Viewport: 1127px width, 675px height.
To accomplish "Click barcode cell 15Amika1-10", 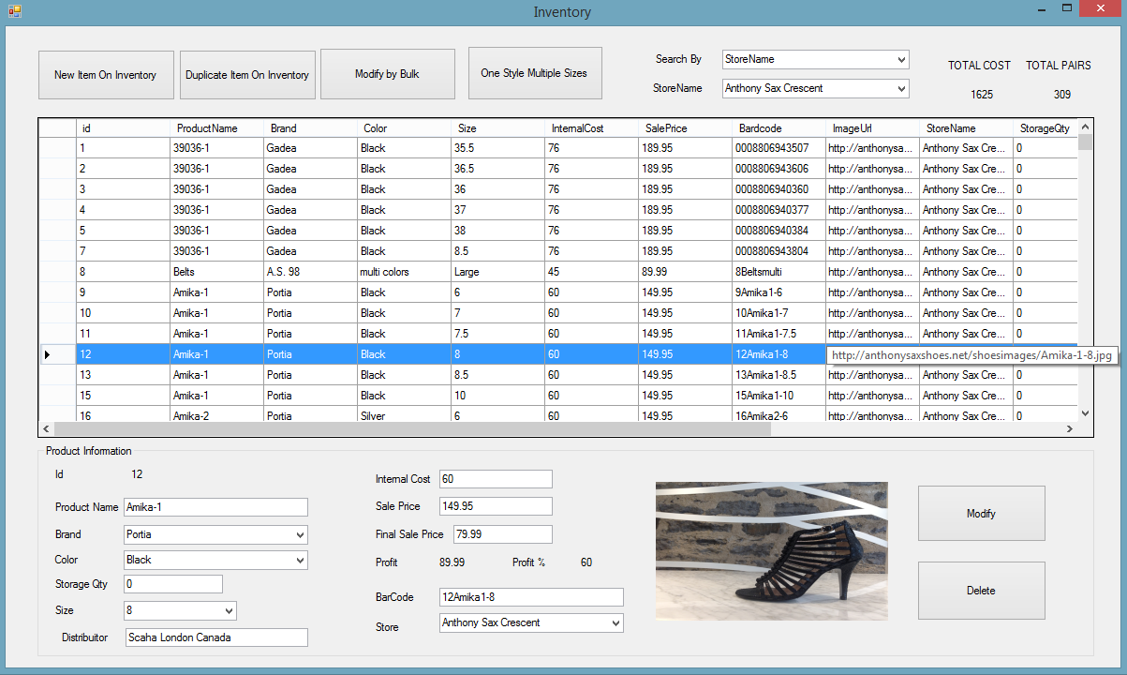I will click(x=779, y=396).
